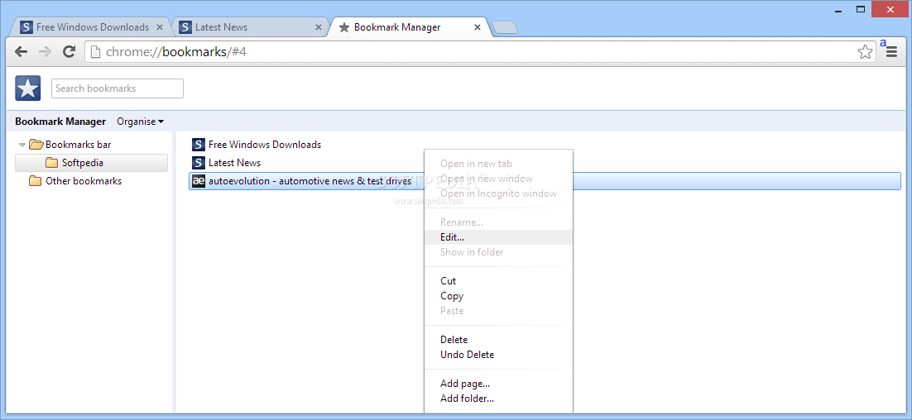Viewport: 912px width, 420px height.
Task: Select the Bookmark Manager tab
Action: coord(410,27)
